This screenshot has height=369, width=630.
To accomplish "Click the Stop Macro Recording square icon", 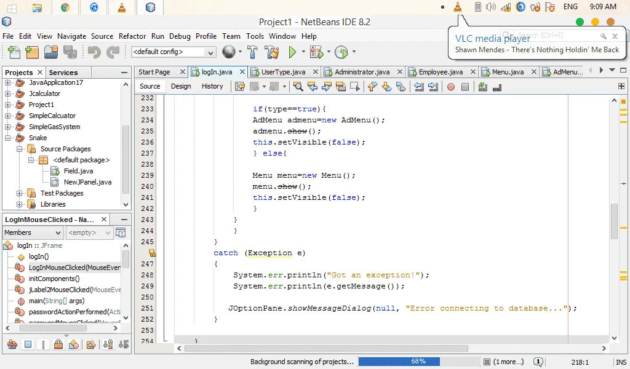I will [x=465, y=87].
